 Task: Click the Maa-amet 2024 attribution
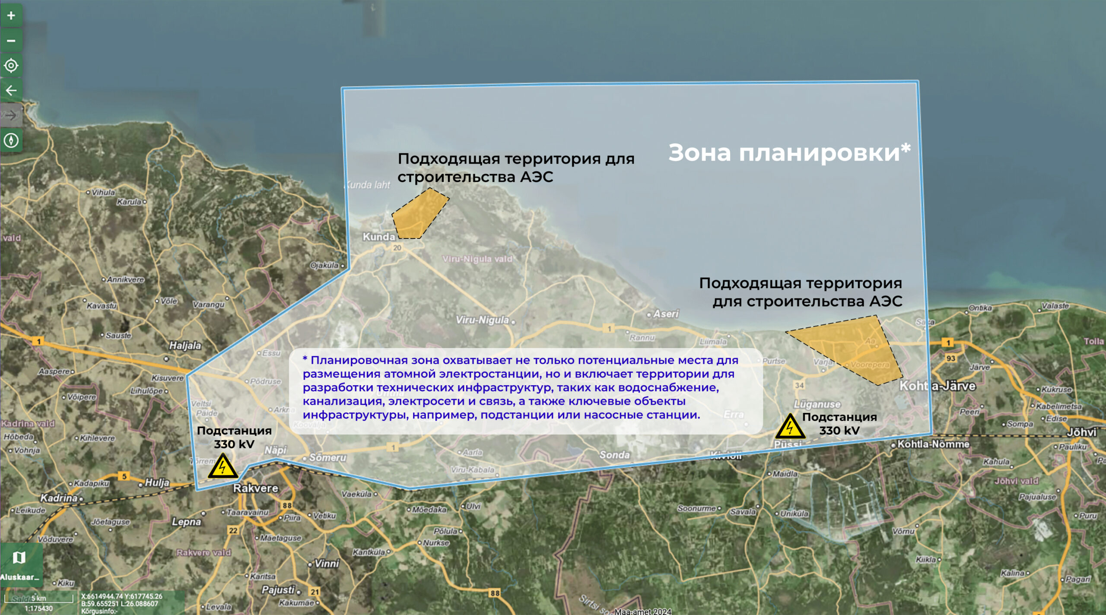coord(643,611)
